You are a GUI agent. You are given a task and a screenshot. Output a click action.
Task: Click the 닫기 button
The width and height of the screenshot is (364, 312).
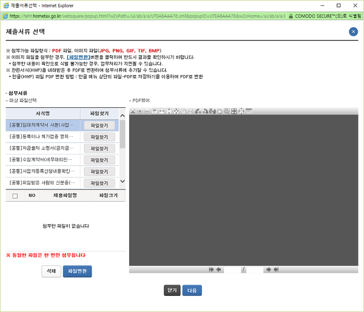(172, 290)
